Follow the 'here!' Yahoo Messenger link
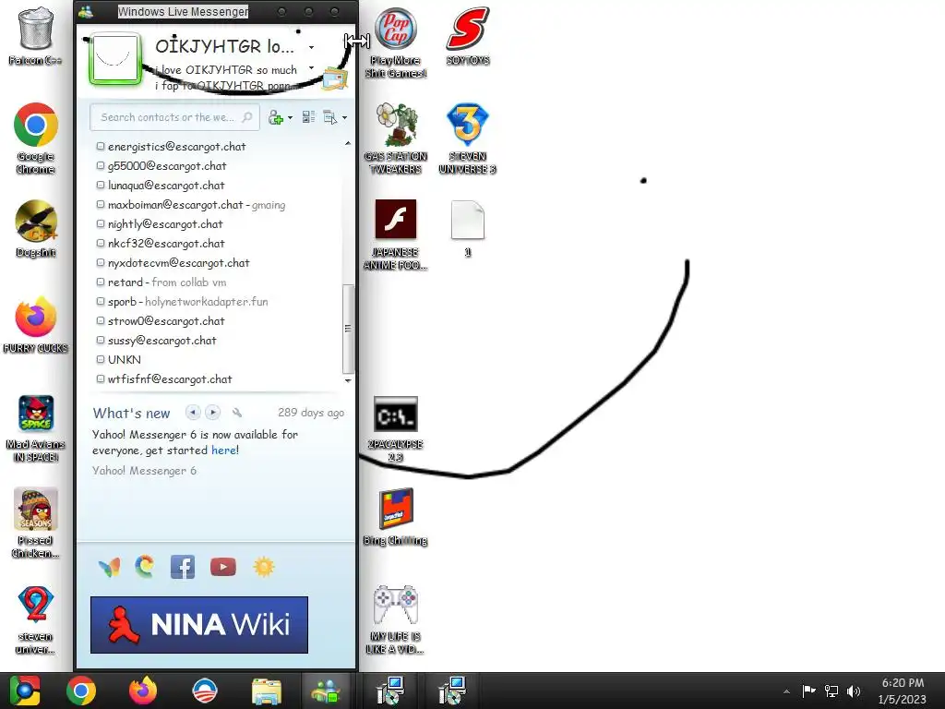 coord(225,451)
